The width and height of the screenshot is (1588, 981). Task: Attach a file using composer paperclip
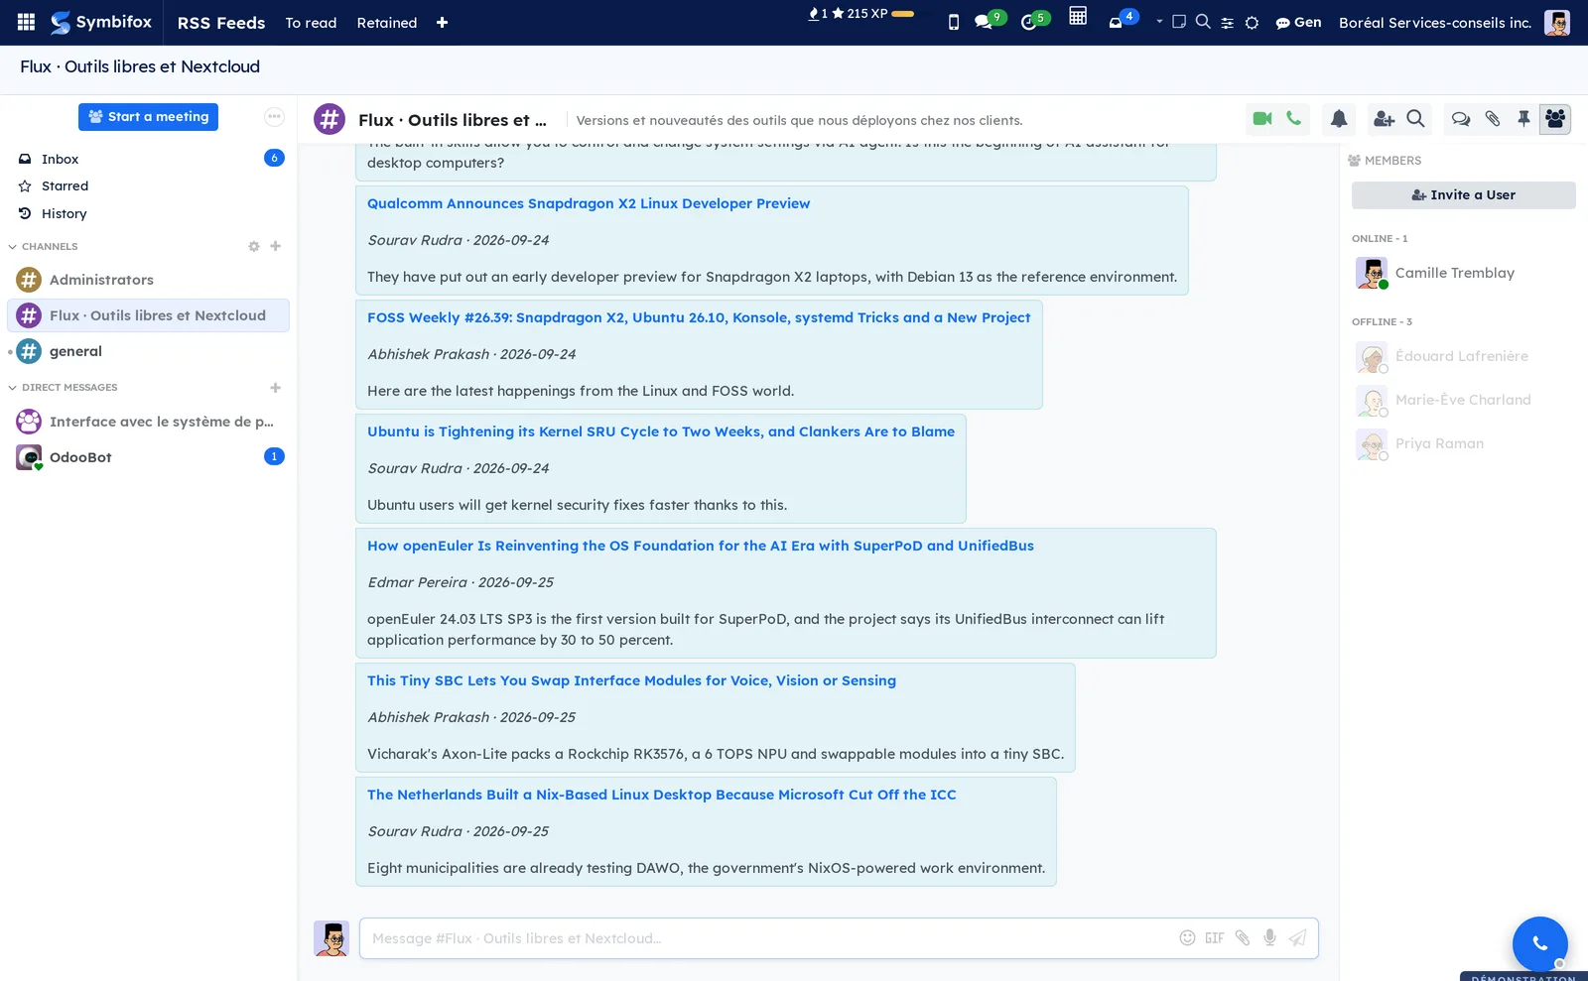click(1243, 938)
